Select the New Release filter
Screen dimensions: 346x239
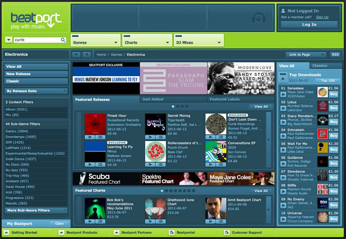pos(36,74)
